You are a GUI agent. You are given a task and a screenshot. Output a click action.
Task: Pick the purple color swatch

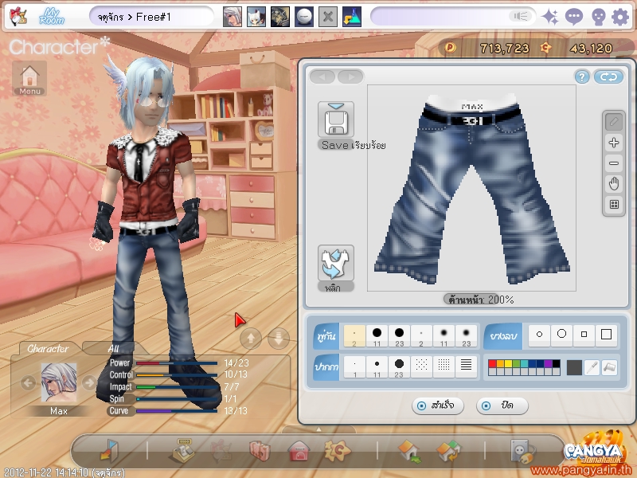(548, 363)
